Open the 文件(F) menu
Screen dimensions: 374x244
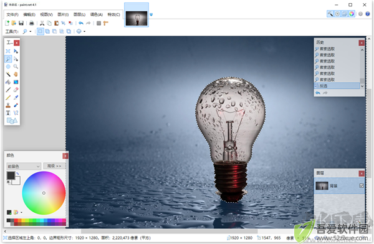point(12,14)
